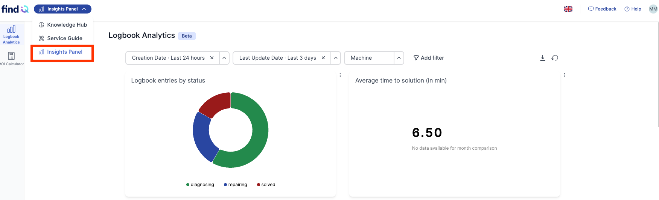
Task: Click the UK flag language icon
Action: point(568,9)
